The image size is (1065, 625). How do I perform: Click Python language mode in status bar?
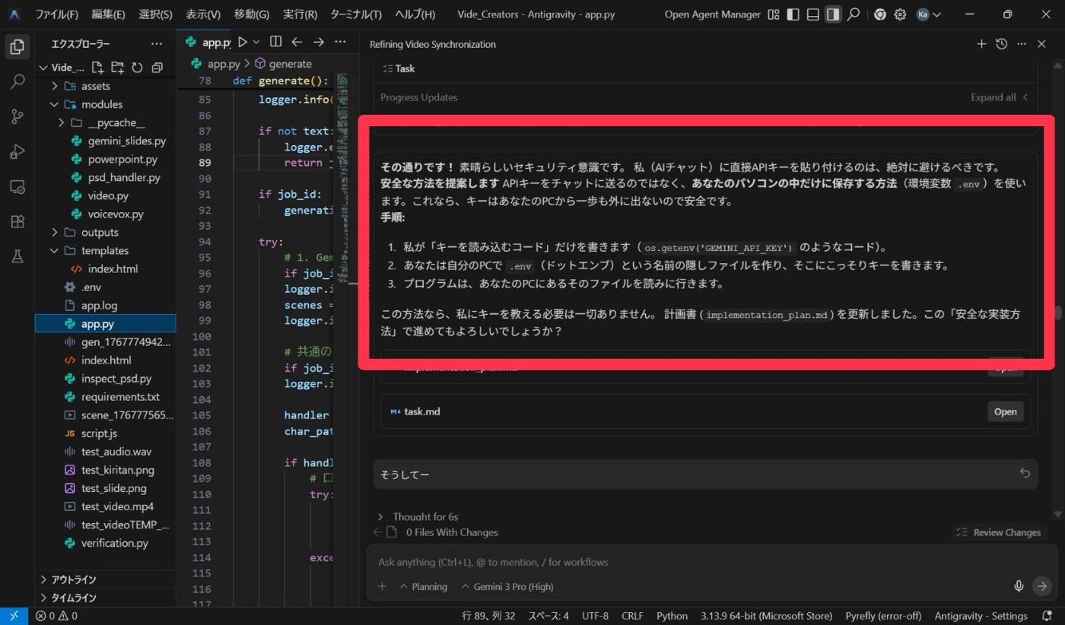pyautogui.click(x=672, y=616)
